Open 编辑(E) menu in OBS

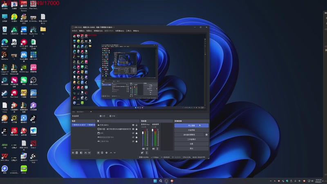(81, 31)
